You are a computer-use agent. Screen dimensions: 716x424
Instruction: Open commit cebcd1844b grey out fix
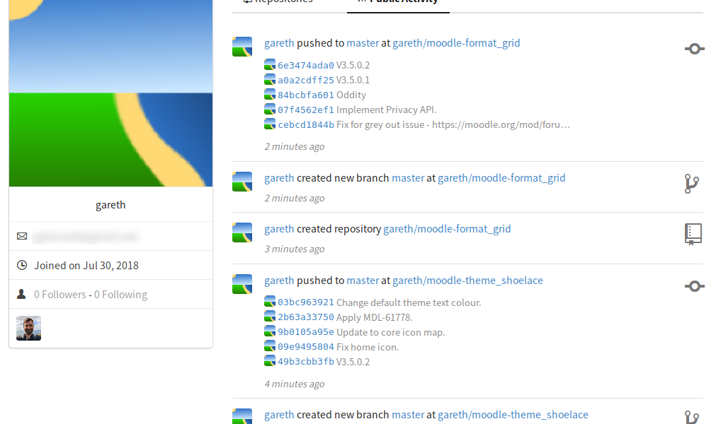[x=306, y=125]
